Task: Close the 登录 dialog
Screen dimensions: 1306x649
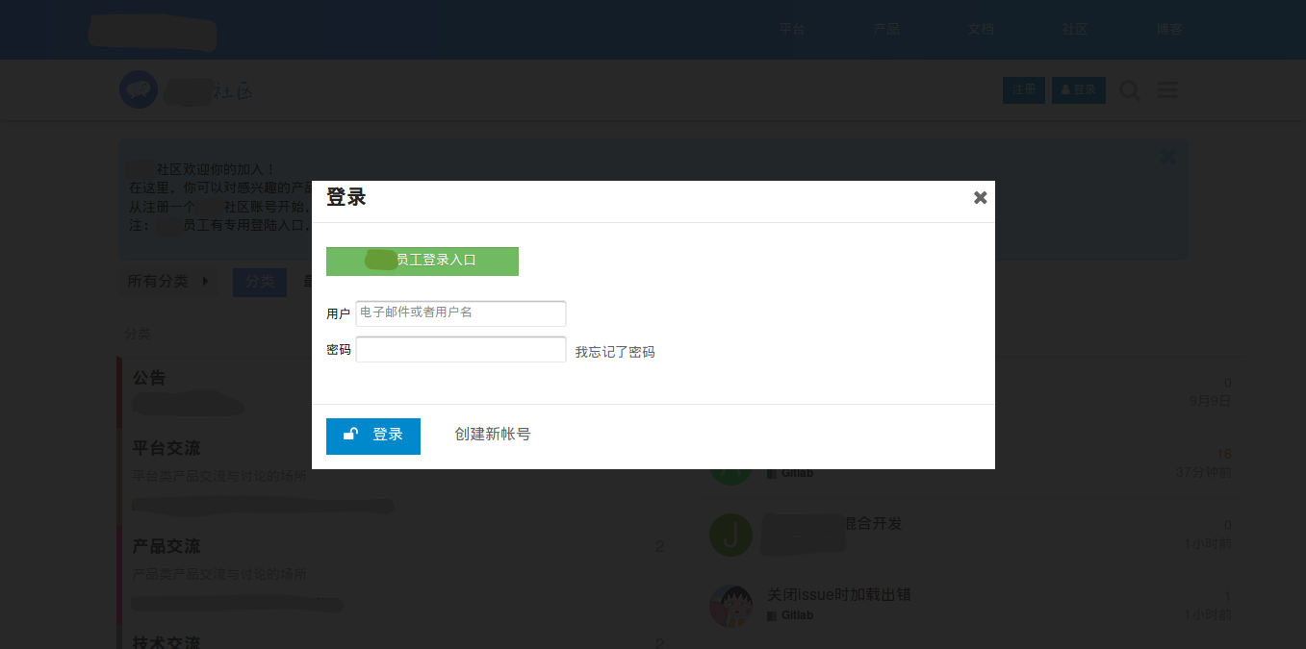Action: point(980,197)
